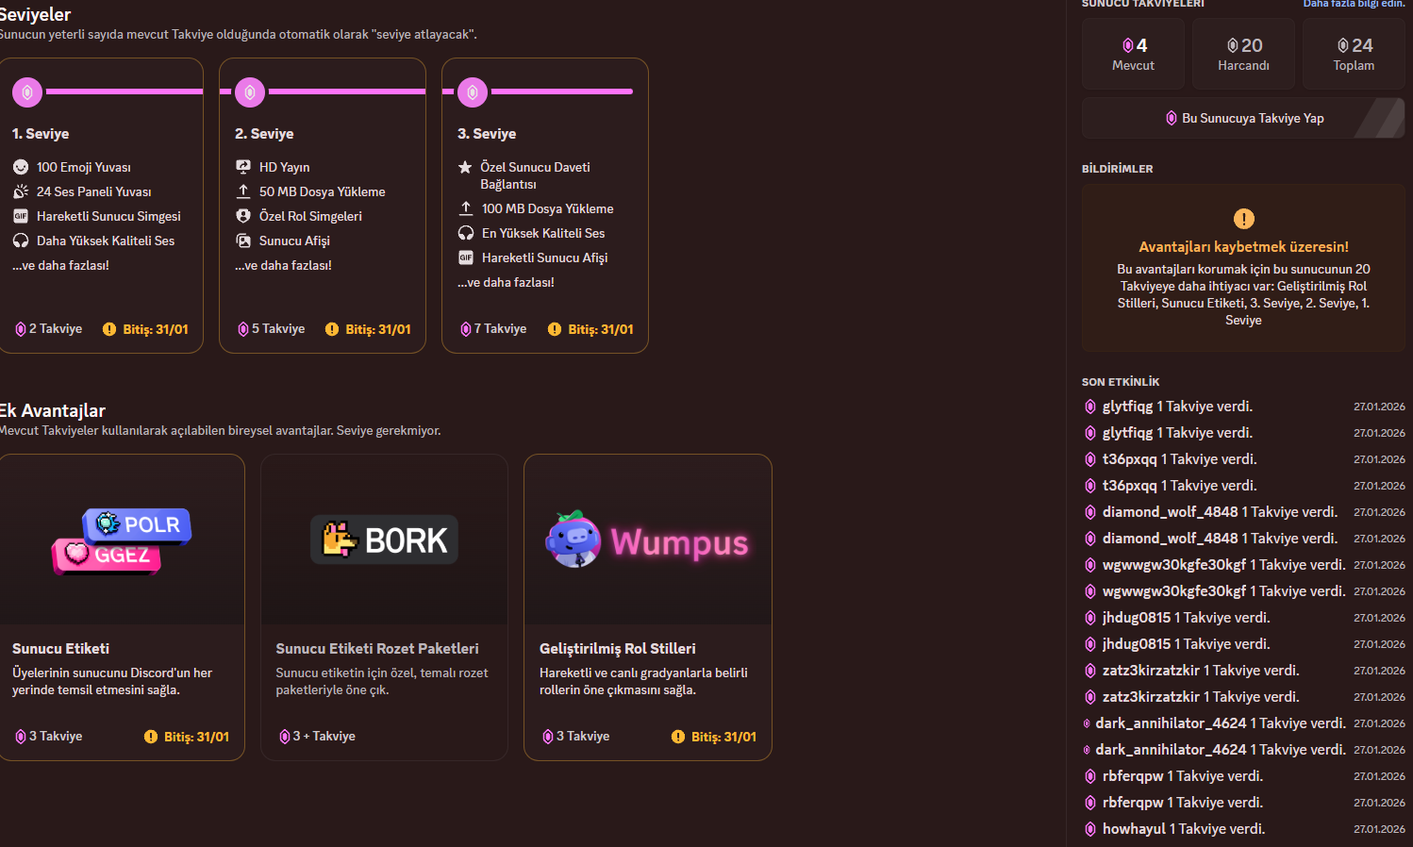Viewport: 1413px width, 847px height.
Task: Click ...ve daha fazlası! in the 1. Seviye card
Action: (x=60, y=265)
